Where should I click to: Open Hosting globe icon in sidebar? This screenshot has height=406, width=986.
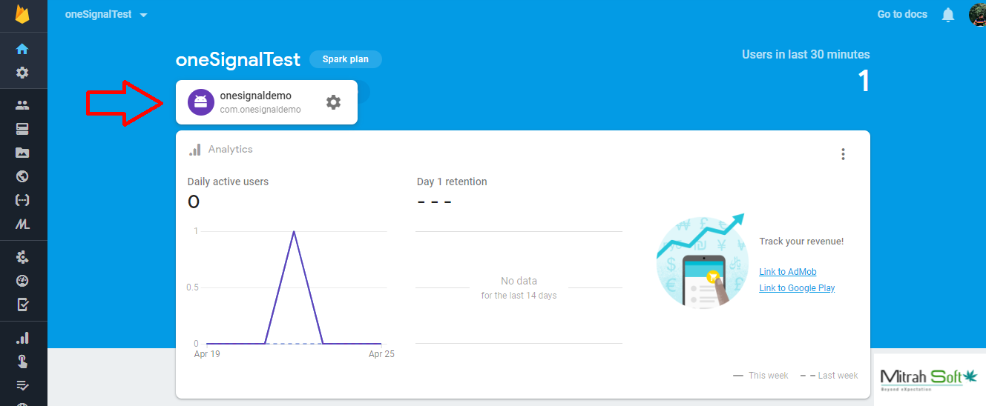click(22, 176)
